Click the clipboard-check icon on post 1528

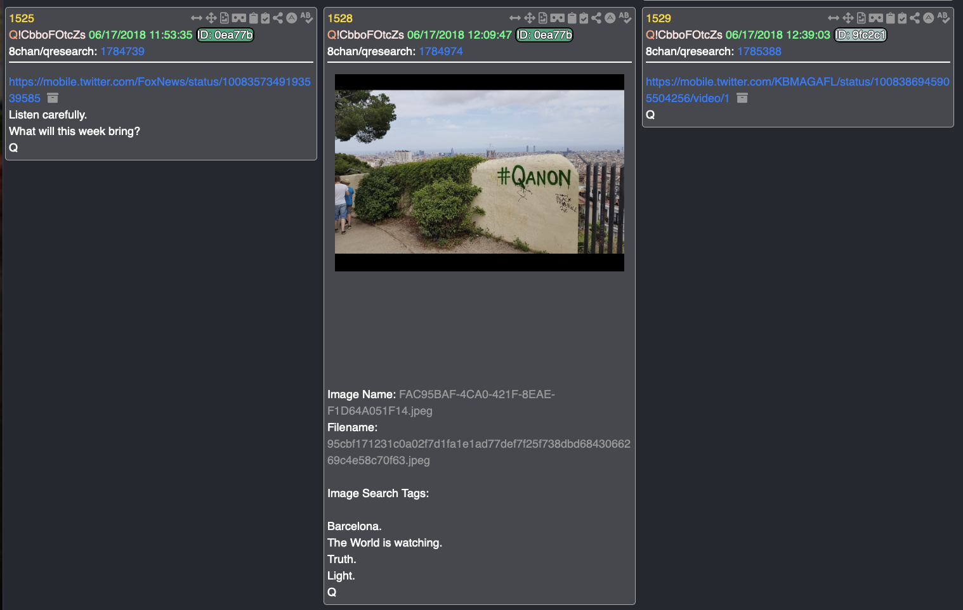click(584, 18)
